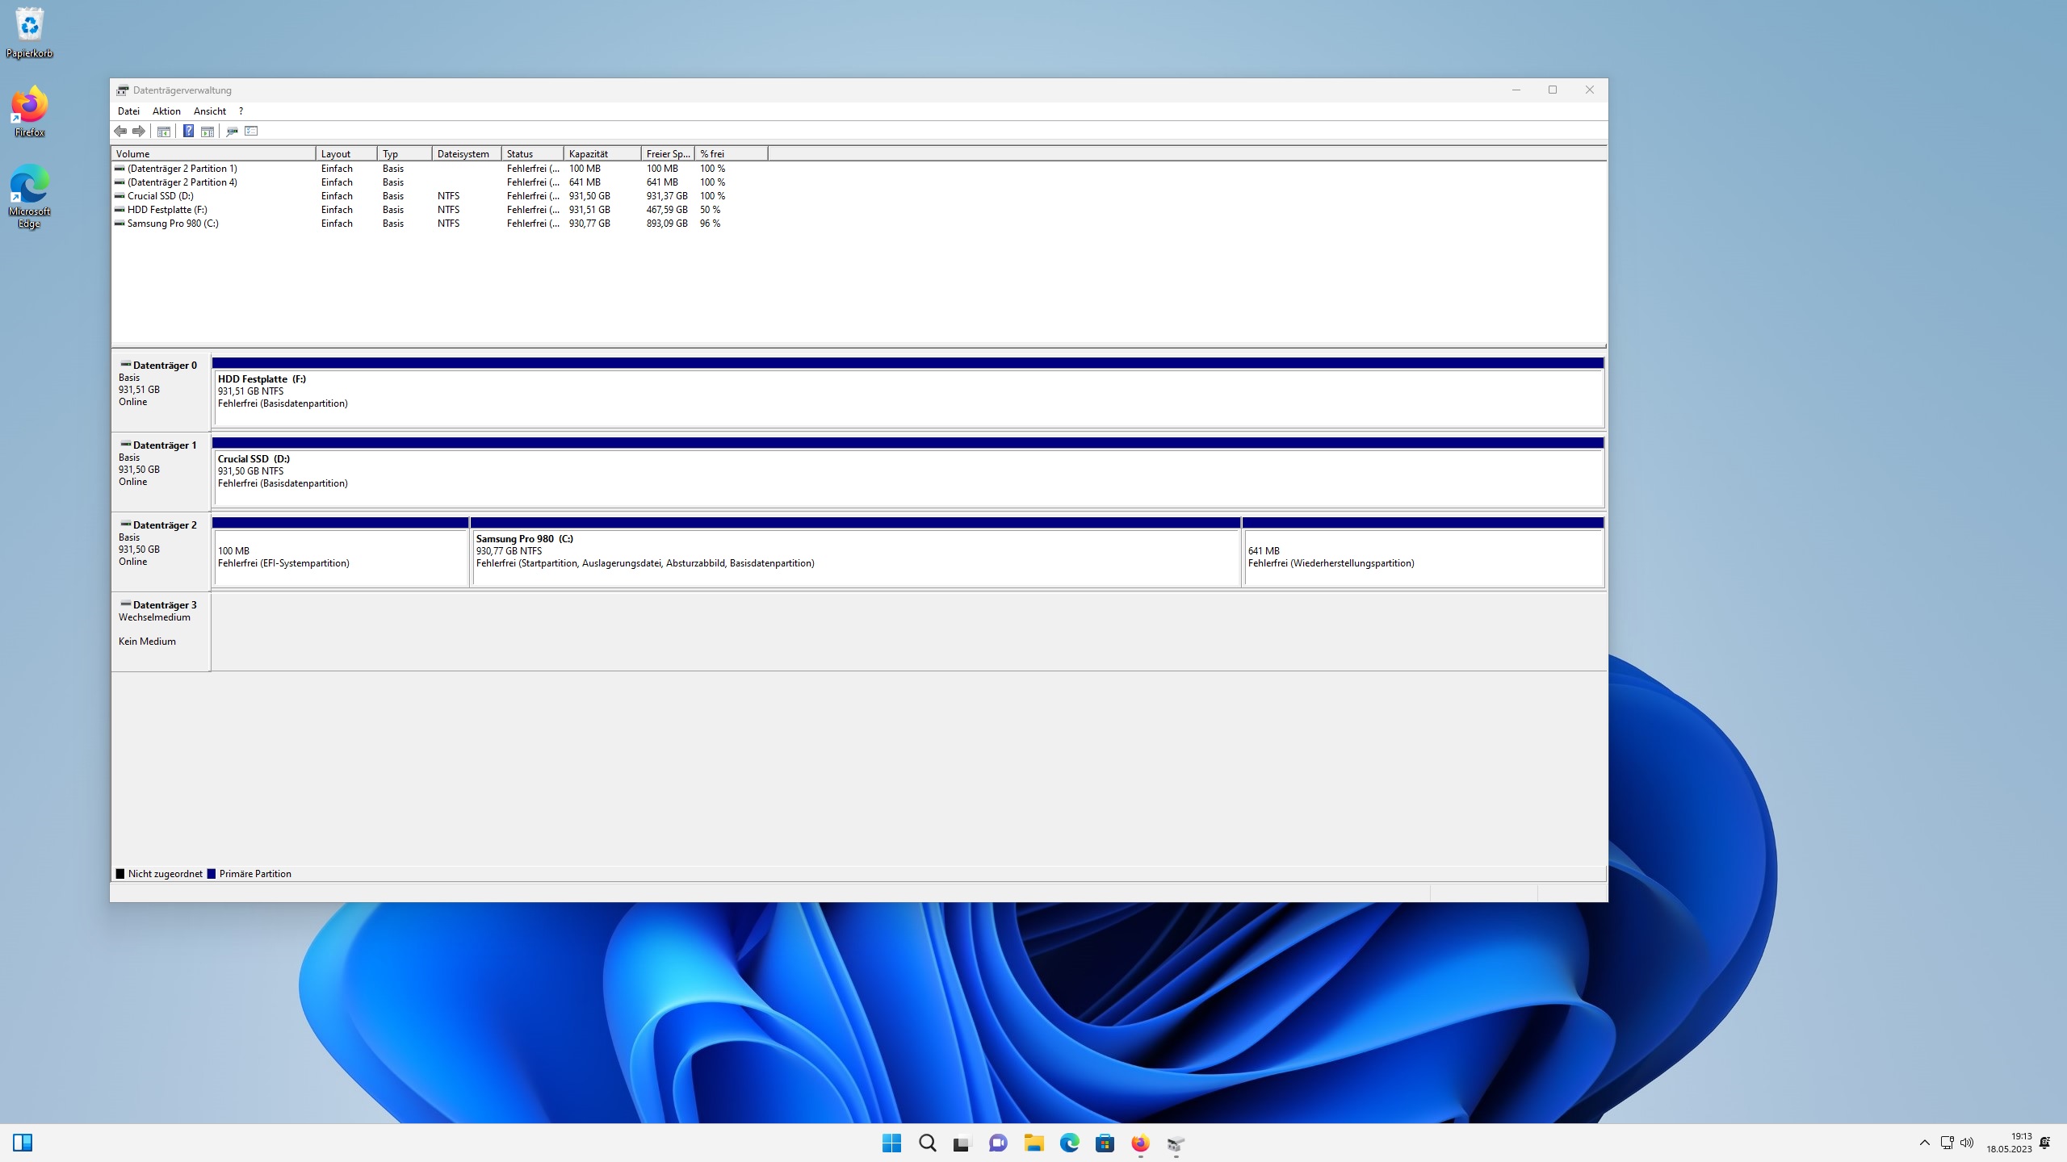This screenshot has height=1162, width=2067.
Task: Select the Datenträger 2 disk label
Action: [161, 551]
